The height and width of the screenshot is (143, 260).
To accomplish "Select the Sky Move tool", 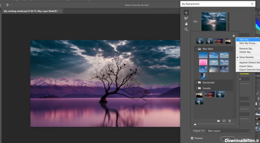I will point(186,13).
